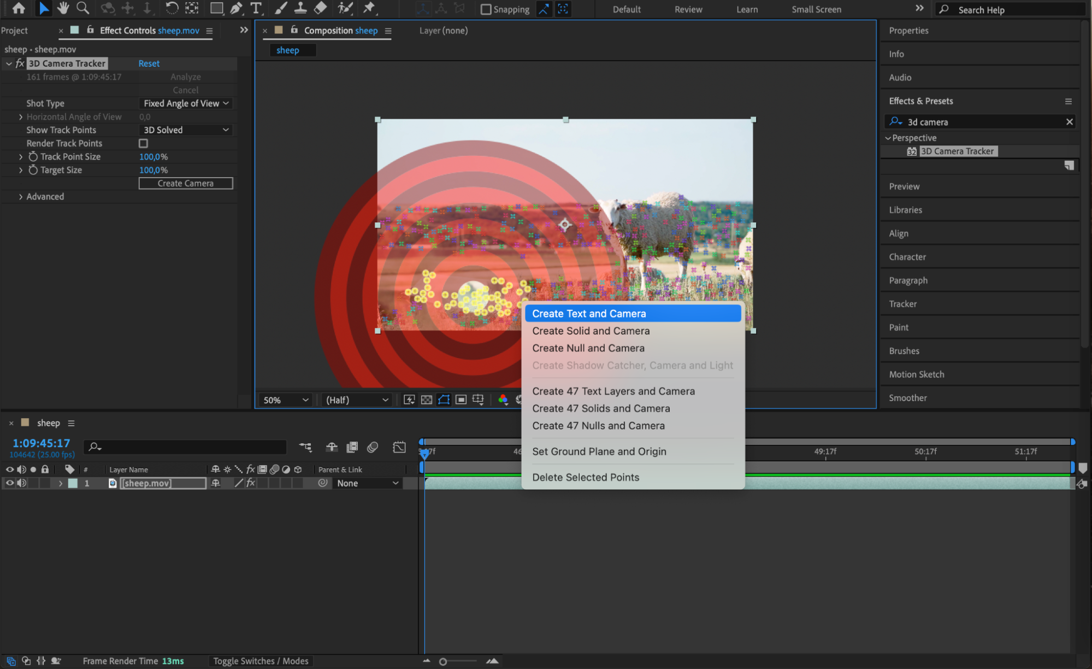Expand the Advanced section
Image resolution: width=1092 pixels, height=669 pixels.
[21, 197]
